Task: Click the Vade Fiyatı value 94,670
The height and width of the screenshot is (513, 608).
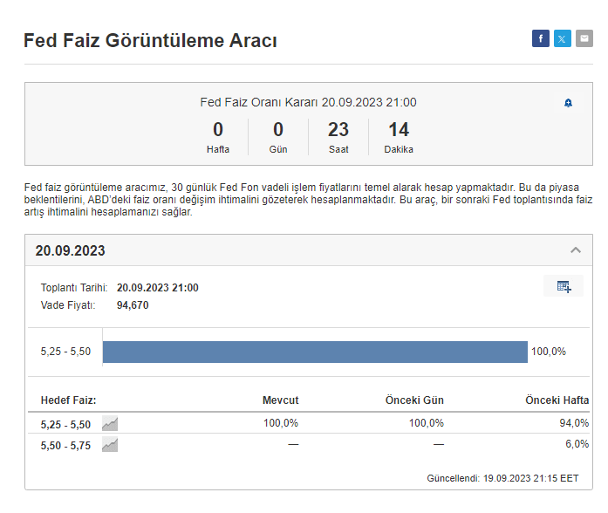Action: pyautogui.click(x=133, y=305)
